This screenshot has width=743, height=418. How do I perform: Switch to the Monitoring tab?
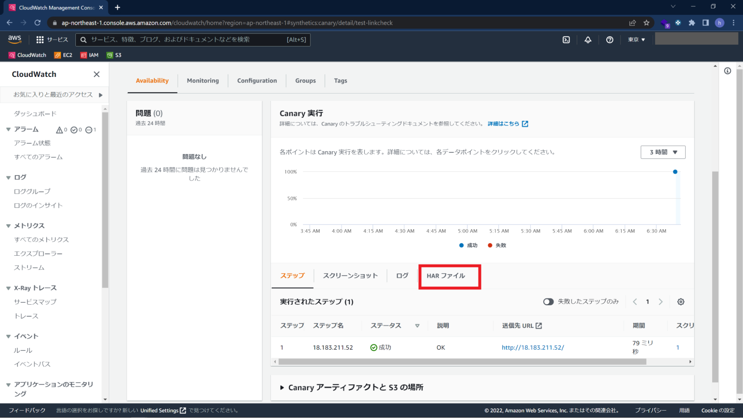pos(203,81)
